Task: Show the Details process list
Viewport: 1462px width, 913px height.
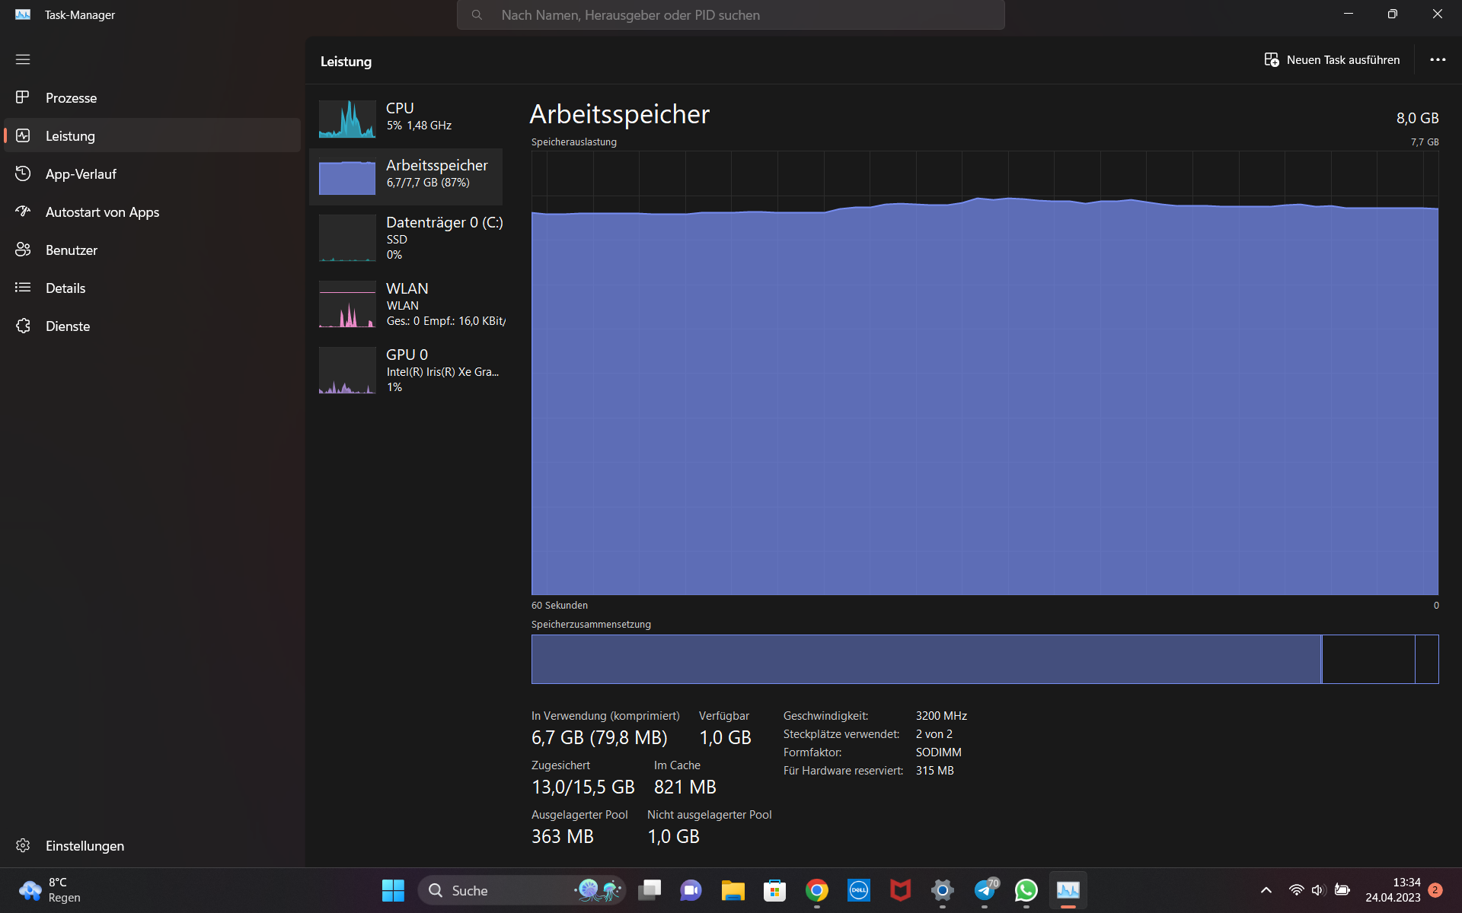Action: [65, 288]
